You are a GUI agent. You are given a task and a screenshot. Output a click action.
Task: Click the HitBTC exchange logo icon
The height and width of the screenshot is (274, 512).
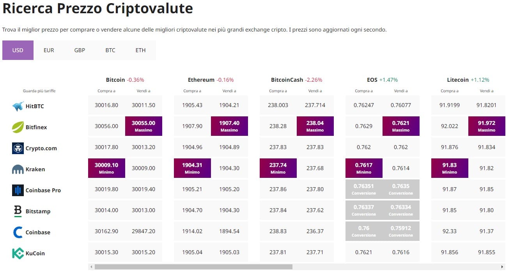(x=18, y=106)
